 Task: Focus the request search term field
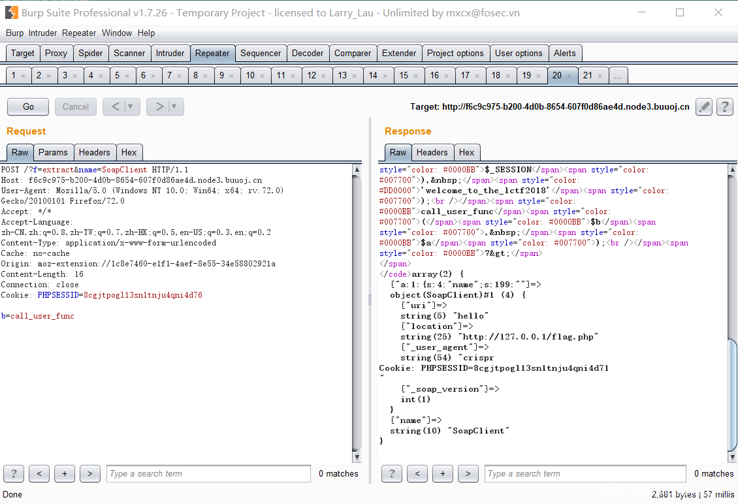pos(208,473)
